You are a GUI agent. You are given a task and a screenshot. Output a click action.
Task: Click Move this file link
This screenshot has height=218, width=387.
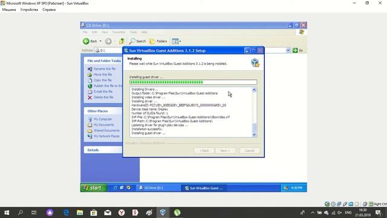pyautogui.click(x=103, y=74)
